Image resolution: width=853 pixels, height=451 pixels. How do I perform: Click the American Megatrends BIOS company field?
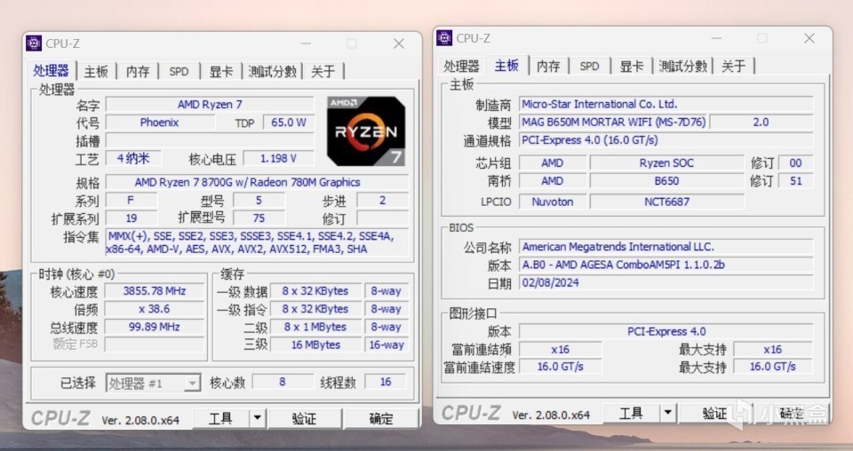coord(666,247)
